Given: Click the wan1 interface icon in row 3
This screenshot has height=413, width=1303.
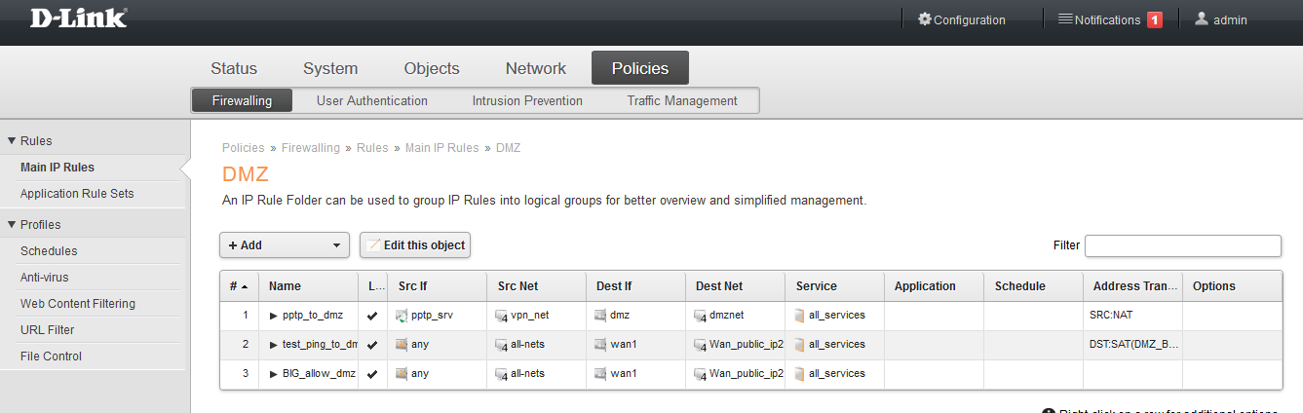Looking at the screenshot, I should pyautogui.click(x=600, y=374).
